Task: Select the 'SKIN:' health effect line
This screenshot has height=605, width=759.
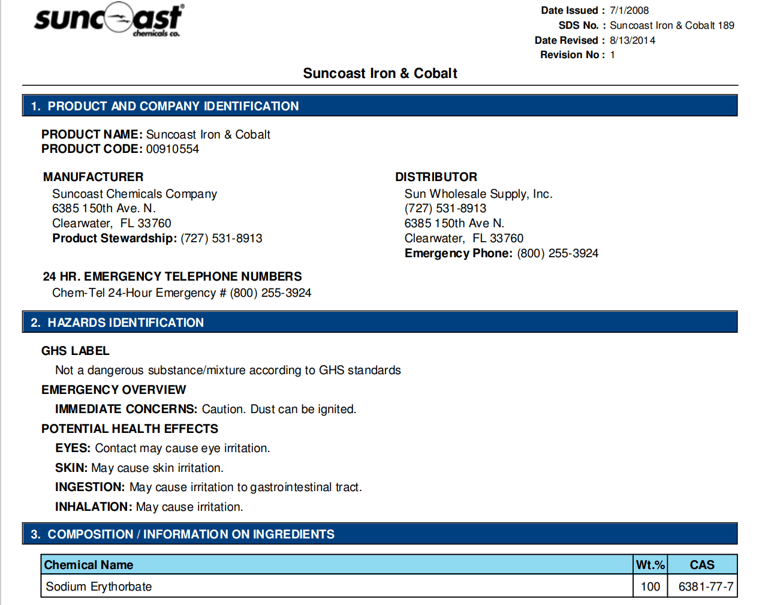Action: tap(139, 468)
